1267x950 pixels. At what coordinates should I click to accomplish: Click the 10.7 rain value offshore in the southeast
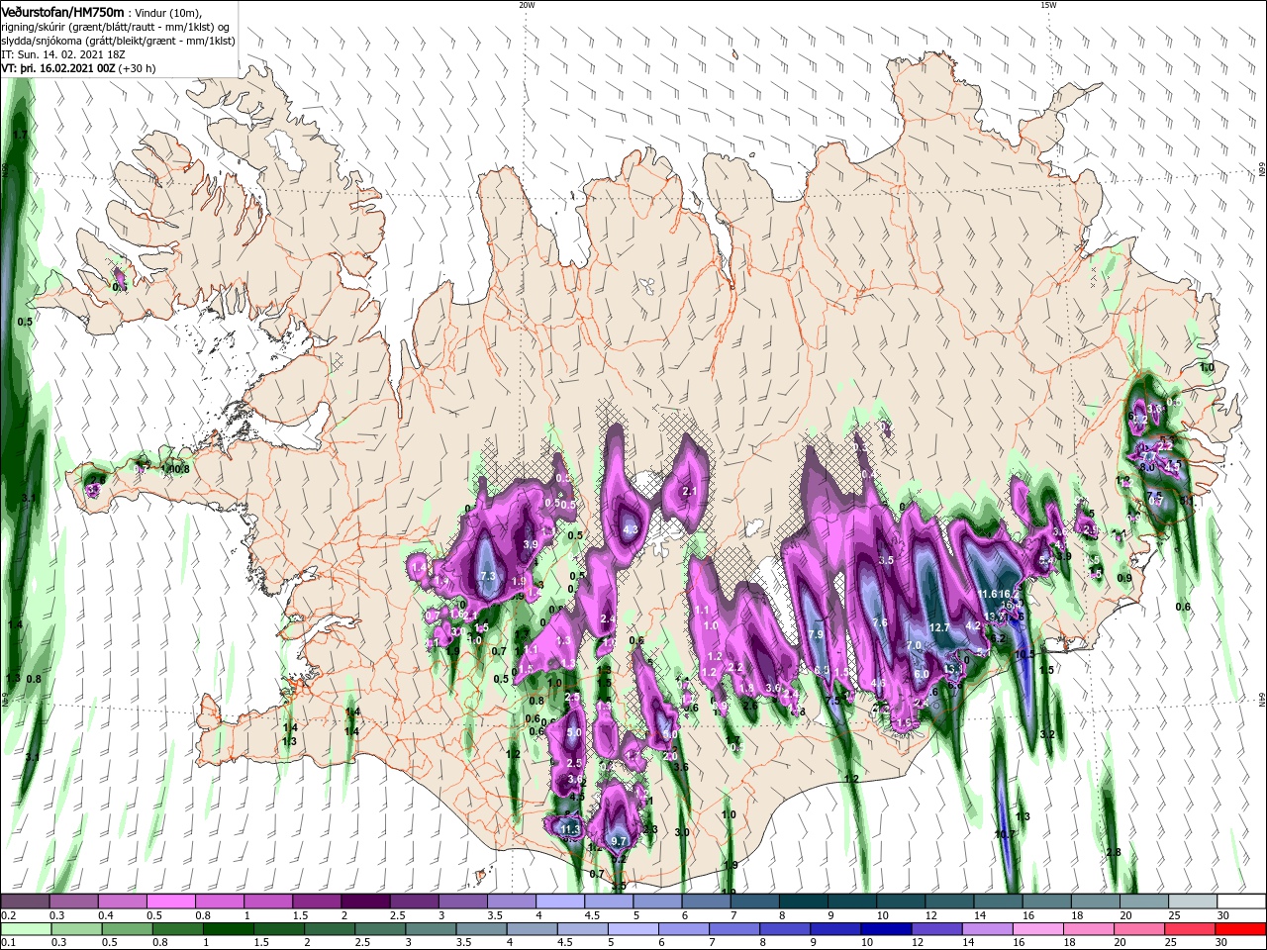1004,835
